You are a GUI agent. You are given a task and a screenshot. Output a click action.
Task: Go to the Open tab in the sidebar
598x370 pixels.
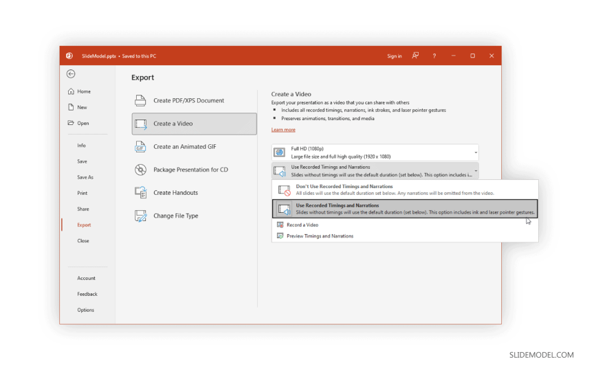click(82, 123)
